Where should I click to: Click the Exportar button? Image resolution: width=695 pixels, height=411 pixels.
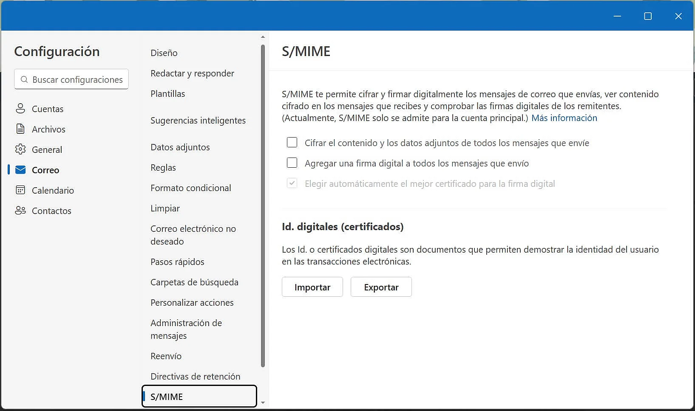(381, 287)
